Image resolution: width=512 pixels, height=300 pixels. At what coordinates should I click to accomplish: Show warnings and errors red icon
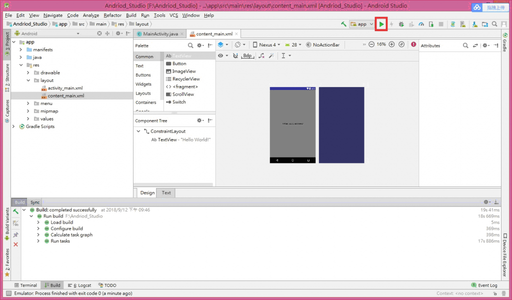(x=413, y=44)
